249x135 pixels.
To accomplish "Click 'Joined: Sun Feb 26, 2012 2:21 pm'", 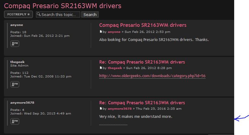I will pos(40,36).
